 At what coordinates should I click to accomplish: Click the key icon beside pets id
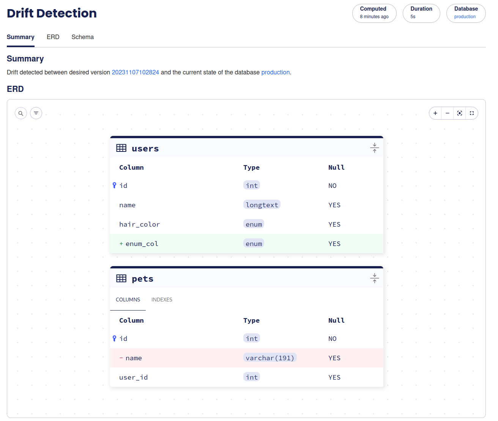114,338
